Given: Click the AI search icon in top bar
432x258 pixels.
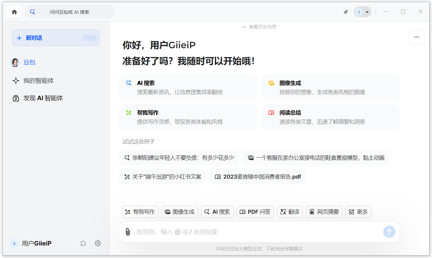Looking at the screenshot, I should 32,12.
